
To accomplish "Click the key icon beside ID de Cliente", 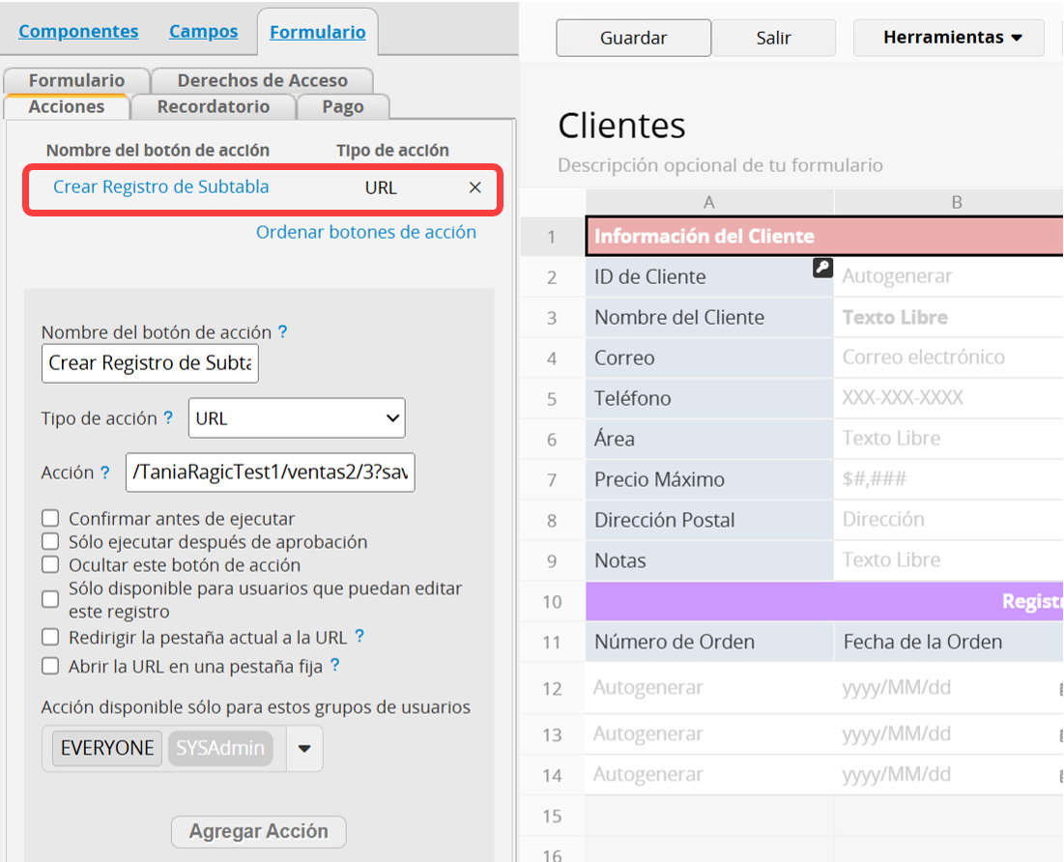I will tap(822, 269).
